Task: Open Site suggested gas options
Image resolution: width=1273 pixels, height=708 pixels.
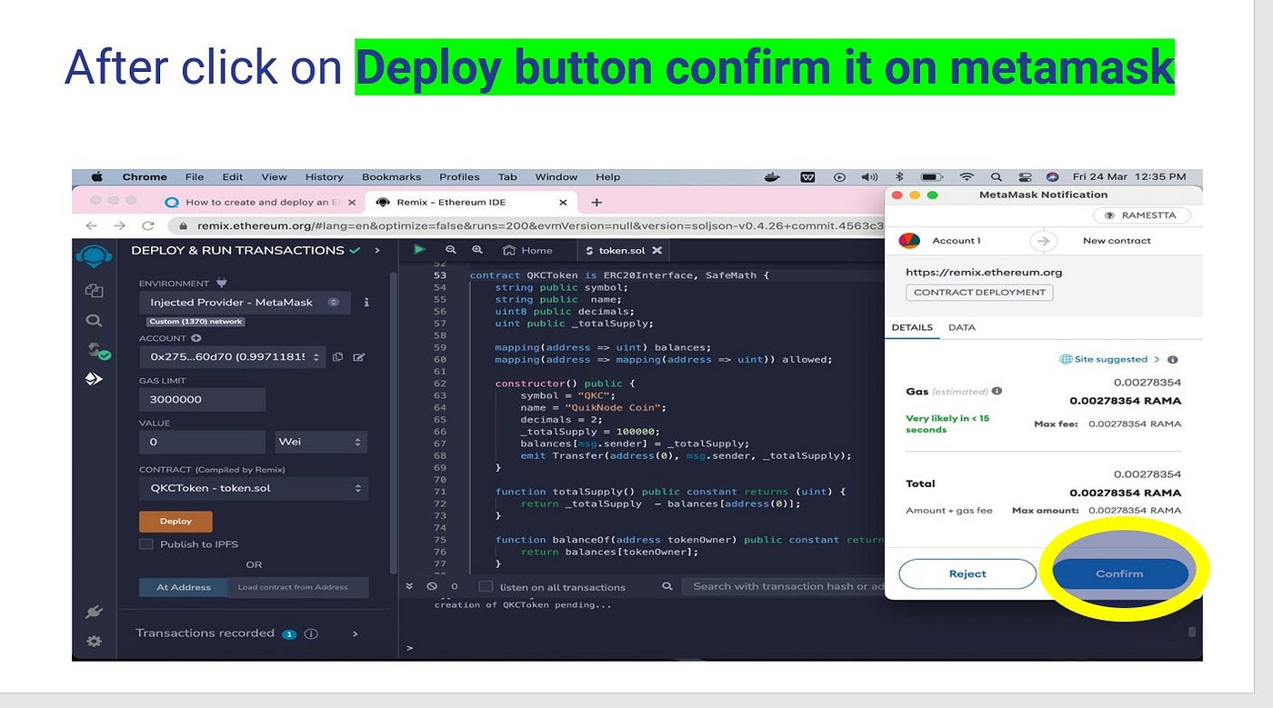Action: [x=1111, y=360]
